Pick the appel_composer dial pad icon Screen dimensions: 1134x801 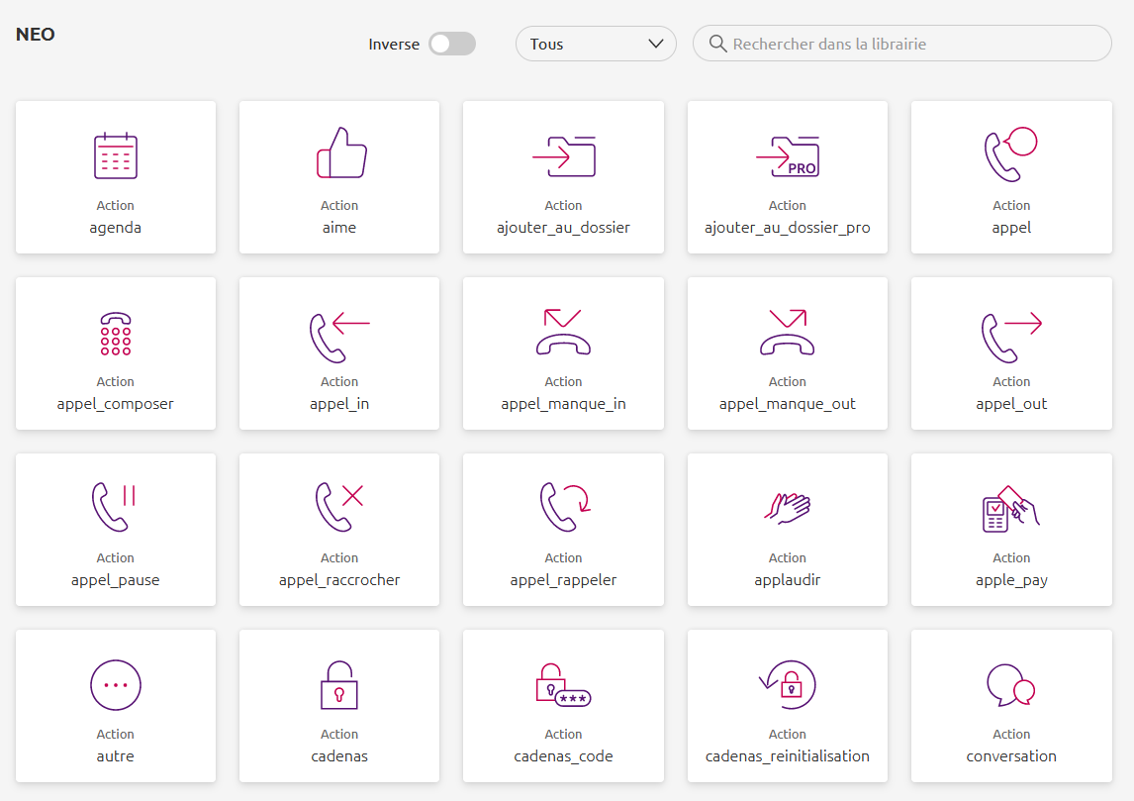116,334
